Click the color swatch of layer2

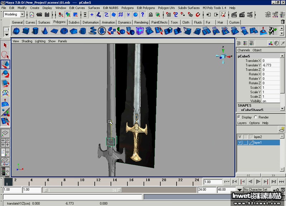[x=251, y=137]
